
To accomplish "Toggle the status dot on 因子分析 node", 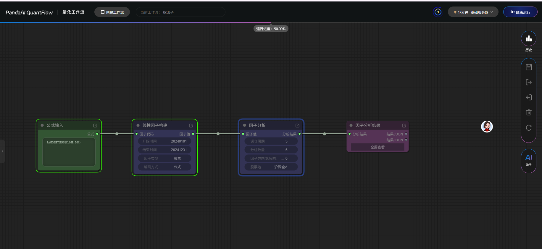I will (x=244, y=125).
